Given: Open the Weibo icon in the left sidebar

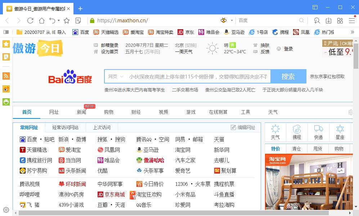Looking at the screenshot, I should pyautogui.click(x=5, y=89).
